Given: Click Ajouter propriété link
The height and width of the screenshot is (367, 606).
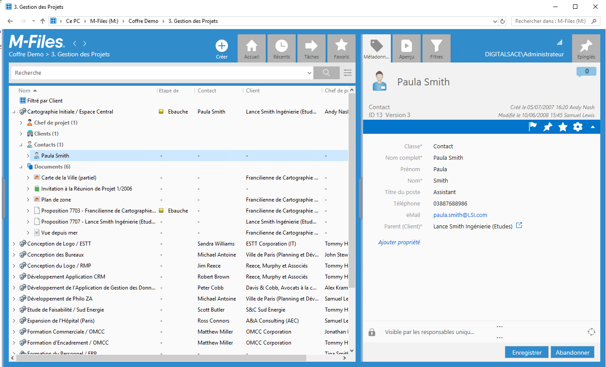Looking at the screenshot, I should coord(399,242).
